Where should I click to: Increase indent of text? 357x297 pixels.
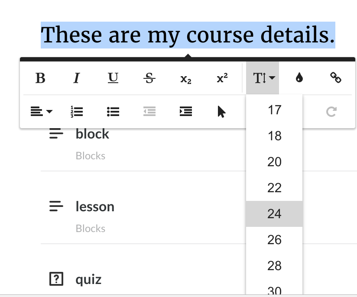click(185, 112)
